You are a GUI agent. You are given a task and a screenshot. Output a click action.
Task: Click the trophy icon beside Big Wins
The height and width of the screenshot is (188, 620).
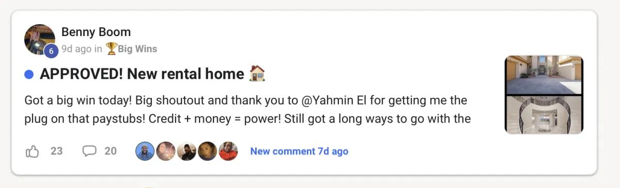click(x=111, y=49)
